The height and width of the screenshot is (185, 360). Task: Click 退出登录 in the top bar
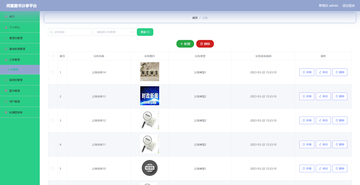coord(349,6)
